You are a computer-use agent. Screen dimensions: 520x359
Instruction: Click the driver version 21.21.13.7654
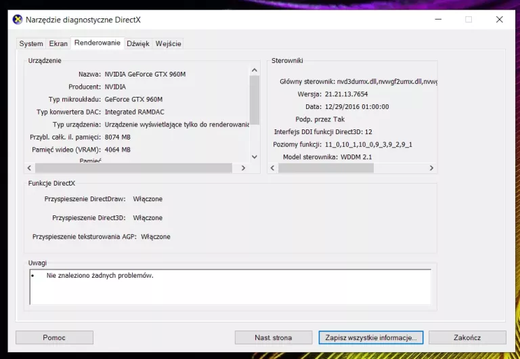click(x=346, y=94)
